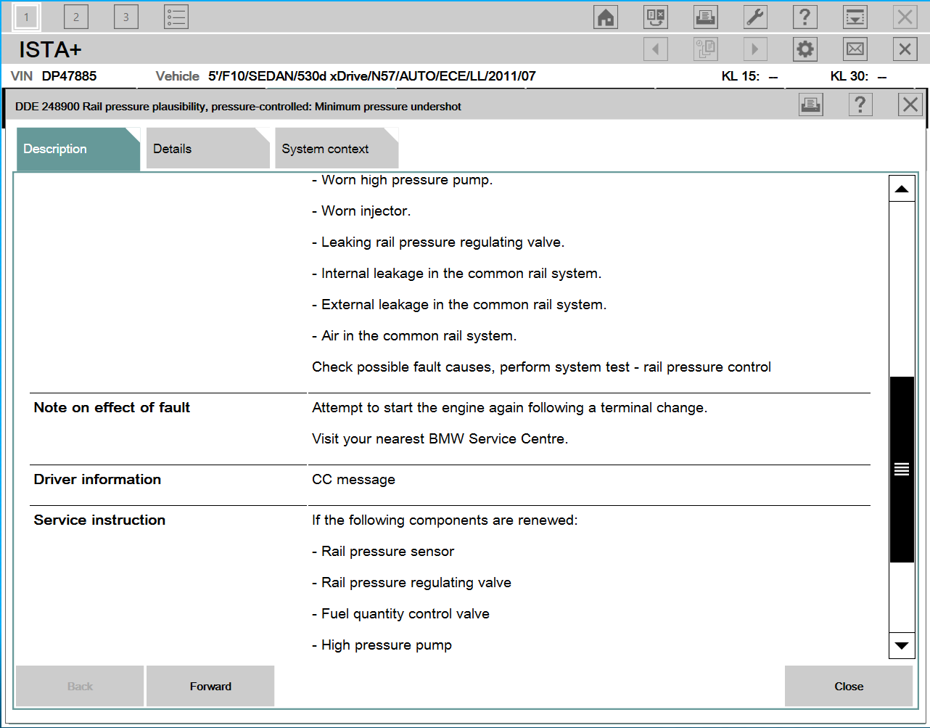930x728 pixels.
Task: Click the envelope feedback icon
Action: (x=855, y=49)
